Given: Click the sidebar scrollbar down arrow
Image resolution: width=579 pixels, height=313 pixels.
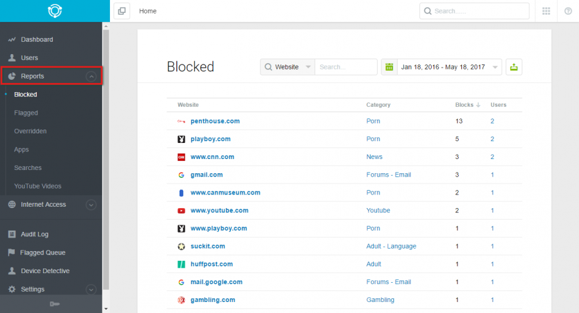Looking at the screenshot, I should point(106,309).
